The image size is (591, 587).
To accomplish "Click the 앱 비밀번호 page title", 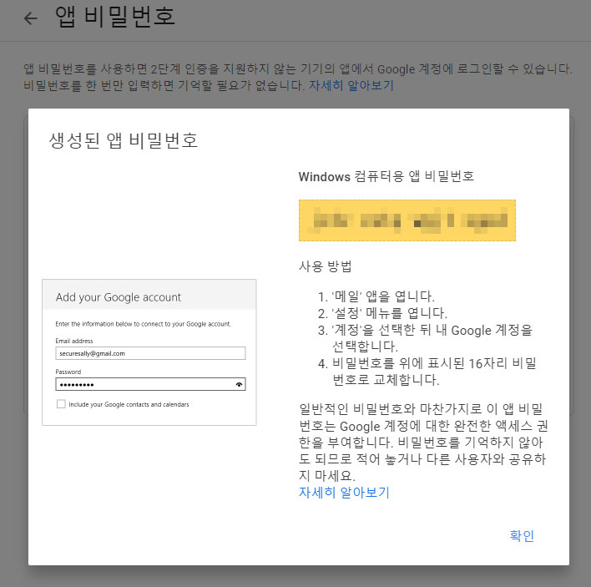I will pyautogui.click(x=114, y=18).
